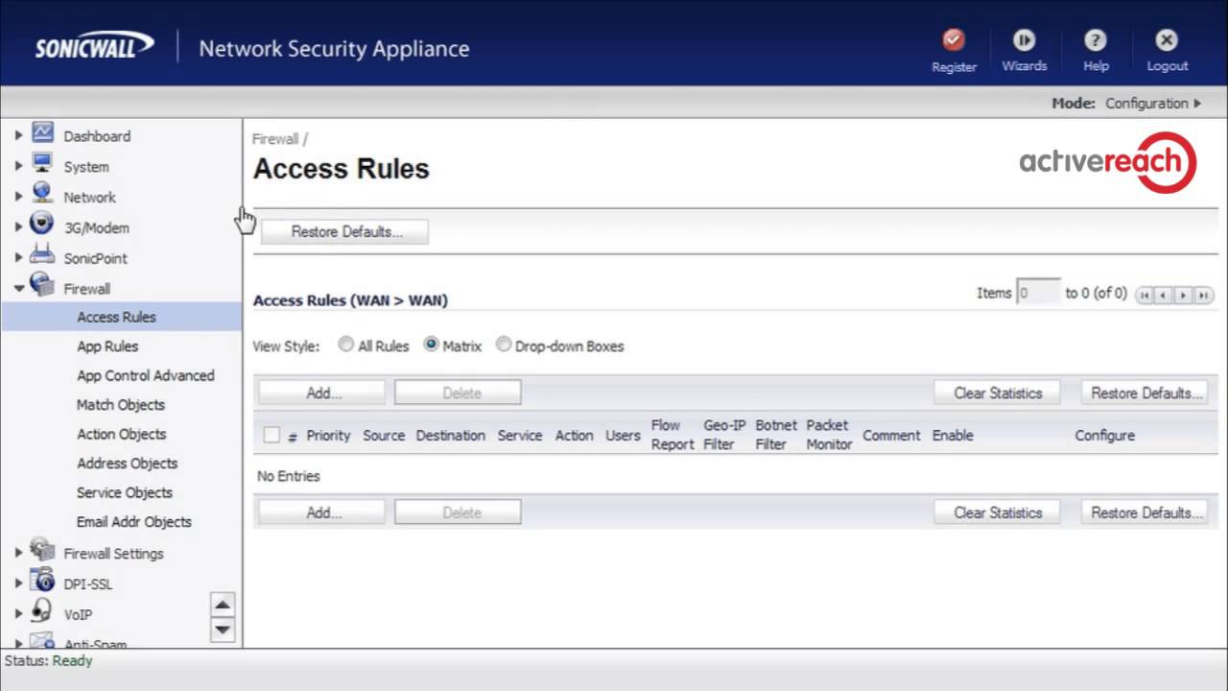This screenshot has width=1228, height=691.
Task: Click the System computer icon
Action: pyautogui.click(x=42, y=163)
